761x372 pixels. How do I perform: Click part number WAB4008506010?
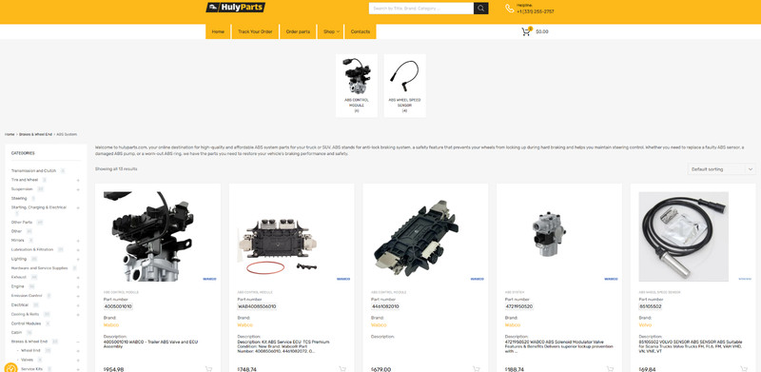(x=257, y=306)
